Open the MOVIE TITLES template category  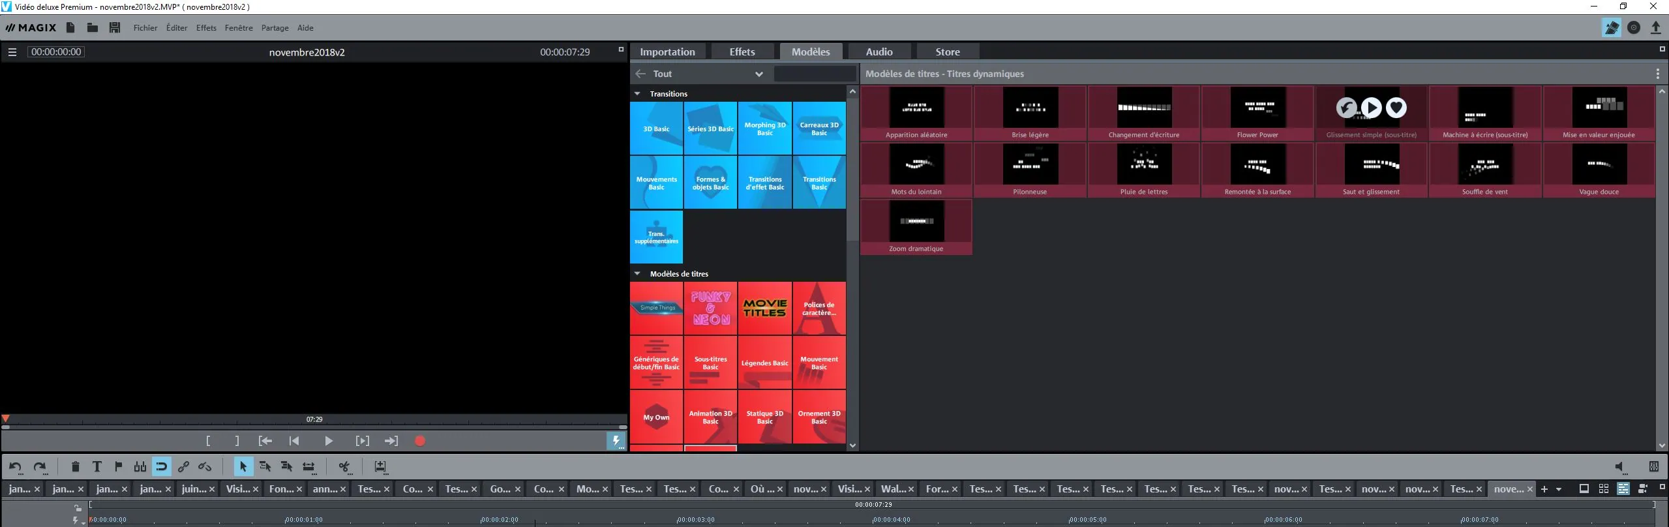coord(764,308)
